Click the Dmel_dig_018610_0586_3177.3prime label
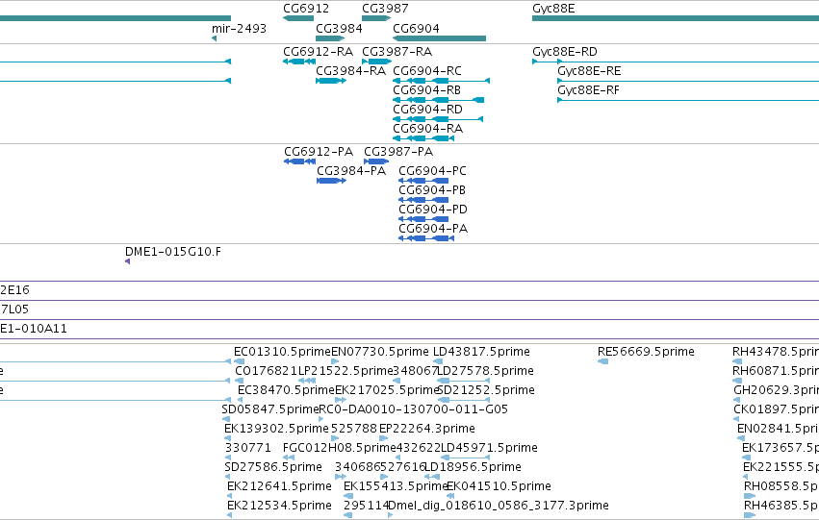This screenshot has width=819, height=520. click(x=499, y=507)
